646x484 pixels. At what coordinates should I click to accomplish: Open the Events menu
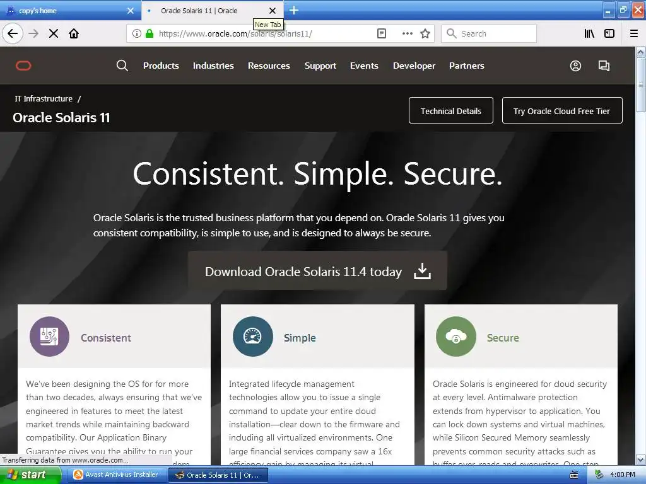coord(364,66)
